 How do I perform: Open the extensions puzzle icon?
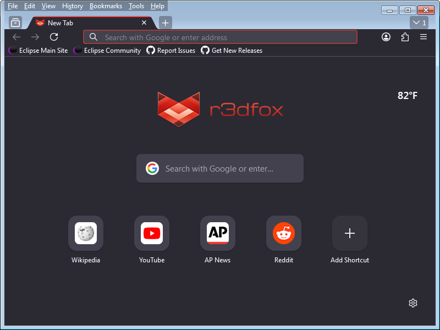tap(405, 37)
